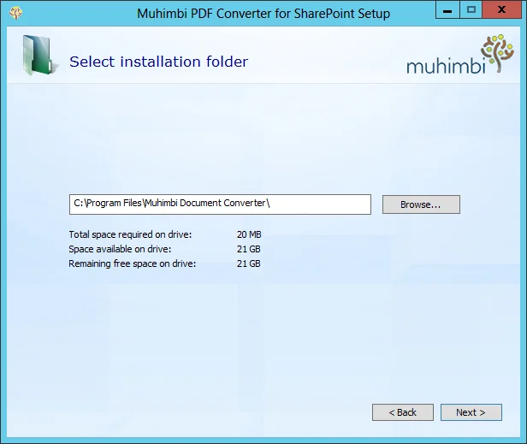Click the 'Space available on drive' label

tap(120, 249)
